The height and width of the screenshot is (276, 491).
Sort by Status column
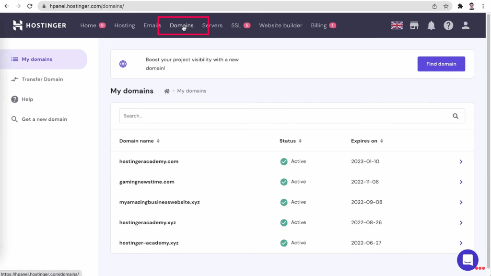tap(291, 141)
